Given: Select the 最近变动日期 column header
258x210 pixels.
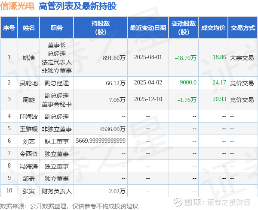Looking at the screenshot, I should [148, 28].
